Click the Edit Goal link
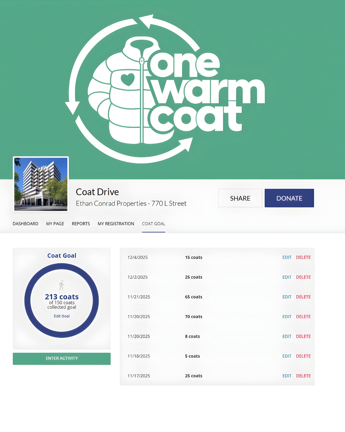This screenshot has width=345, height=432. [x=62, y=316]
